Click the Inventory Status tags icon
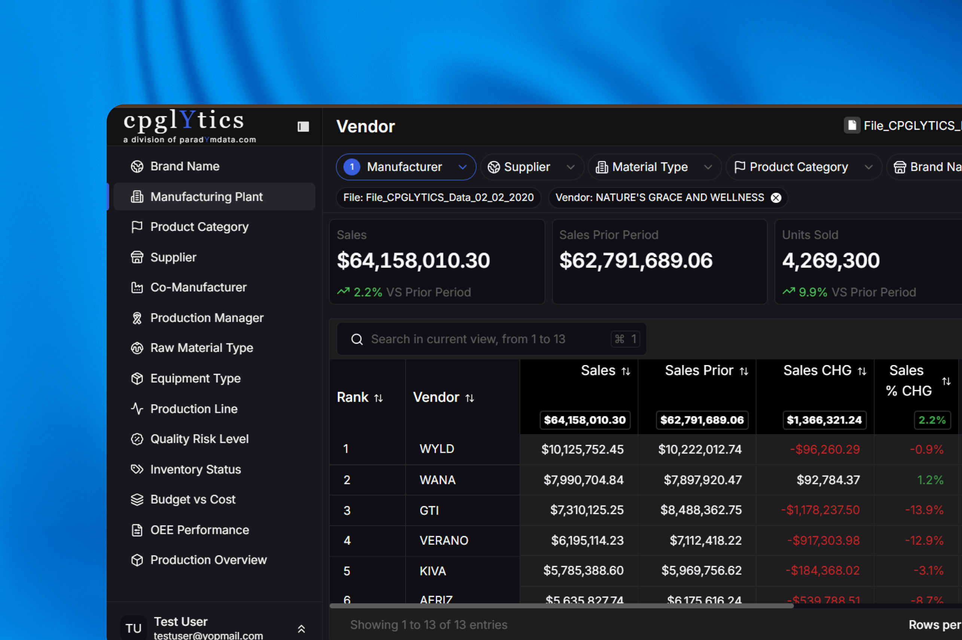Image resolution: width=962 pixels, height=640 pixels. click(x=137, y=469)
